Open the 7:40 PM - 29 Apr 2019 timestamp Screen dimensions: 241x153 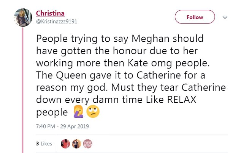63,126
